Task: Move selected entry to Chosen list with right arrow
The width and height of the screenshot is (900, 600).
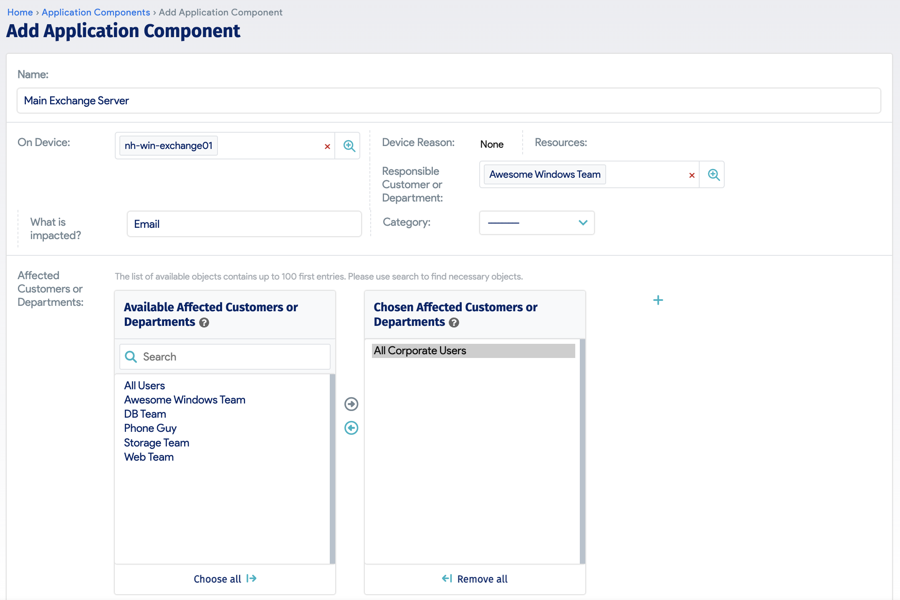Action: pos(351,404)
